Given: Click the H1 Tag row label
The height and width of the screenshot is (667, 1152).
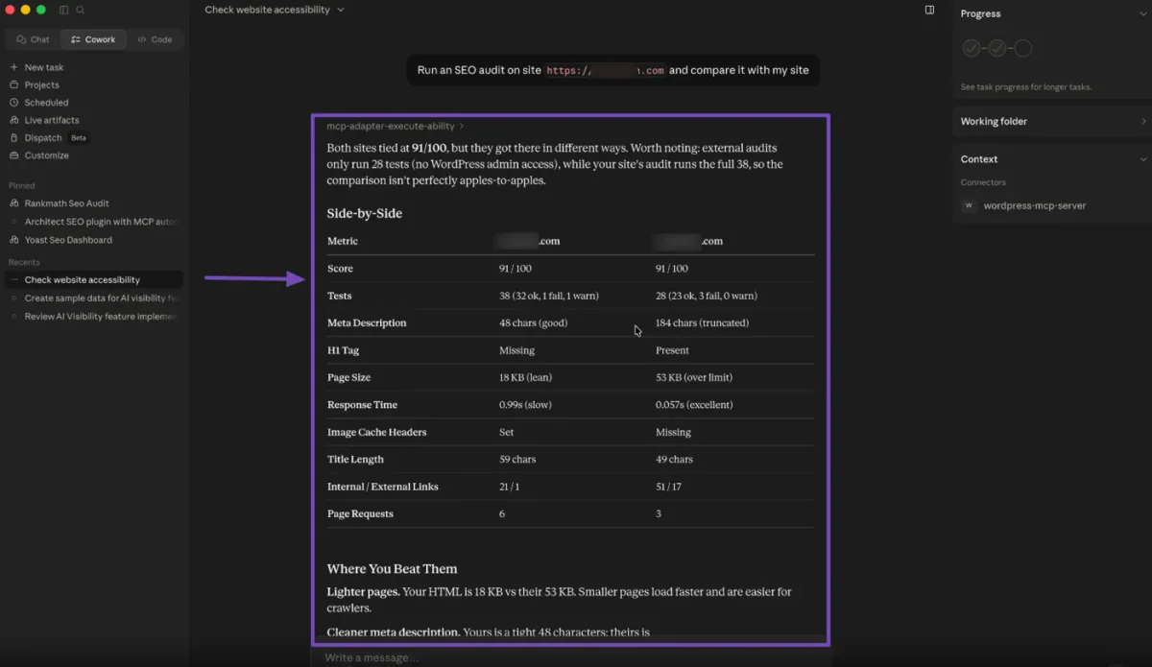Looking at the screenshot, I should pyautogui.click(x=343, y=350).
